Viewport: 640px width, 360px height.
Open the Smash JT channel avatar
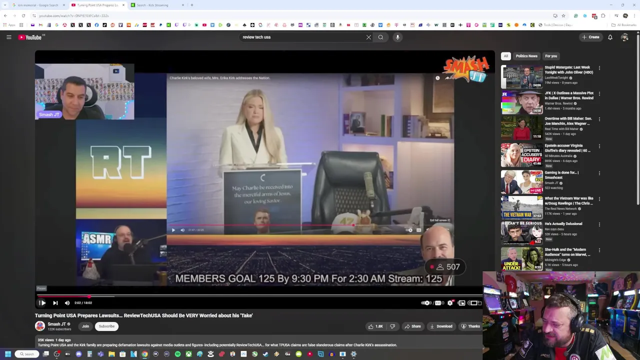39,326
